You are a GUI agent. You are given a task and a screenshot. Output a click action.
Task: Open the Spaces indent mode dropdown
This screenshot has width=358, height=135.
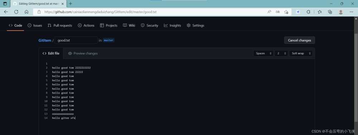tap(263, 53)
